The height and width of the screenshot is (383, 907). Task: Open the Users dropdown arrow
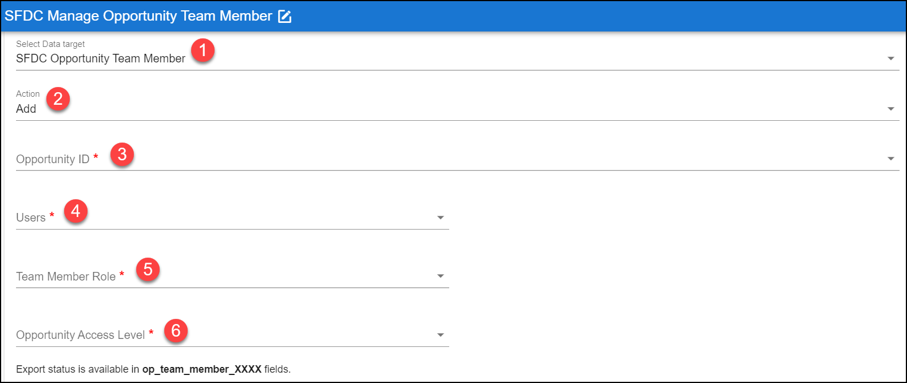[x=440, y=218]
